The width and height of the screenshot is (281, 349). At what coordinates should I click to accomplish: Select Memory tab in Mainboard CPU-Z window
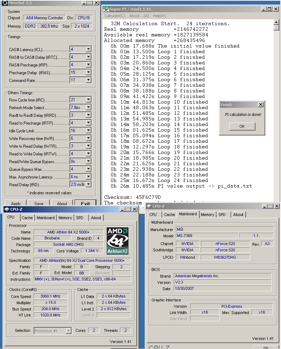tap(207, 215)
